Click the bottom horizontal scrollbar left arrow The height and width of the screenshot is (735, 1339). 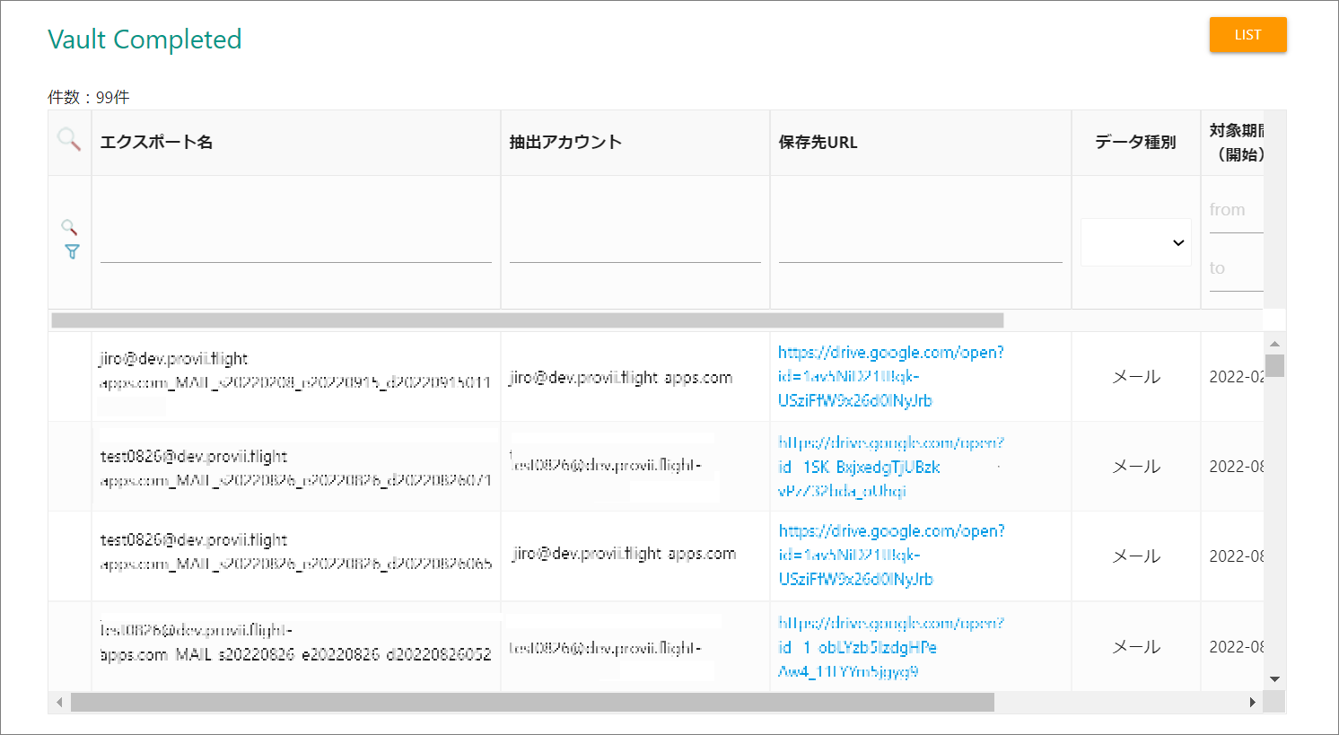point(59,702)
